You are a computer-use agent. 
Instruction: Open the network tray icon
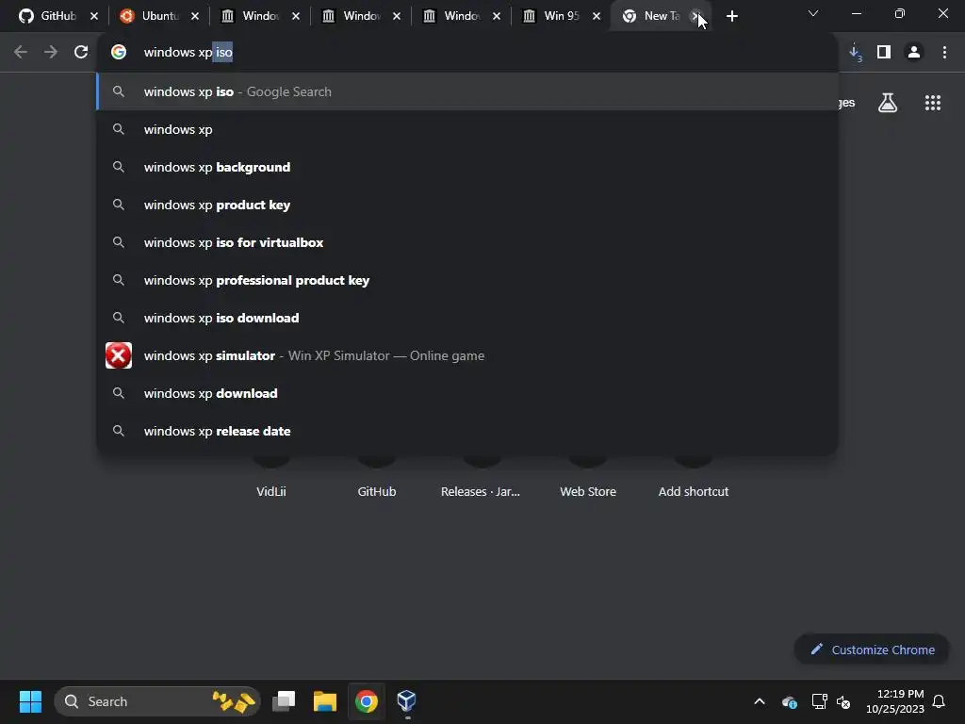[819, 701]
